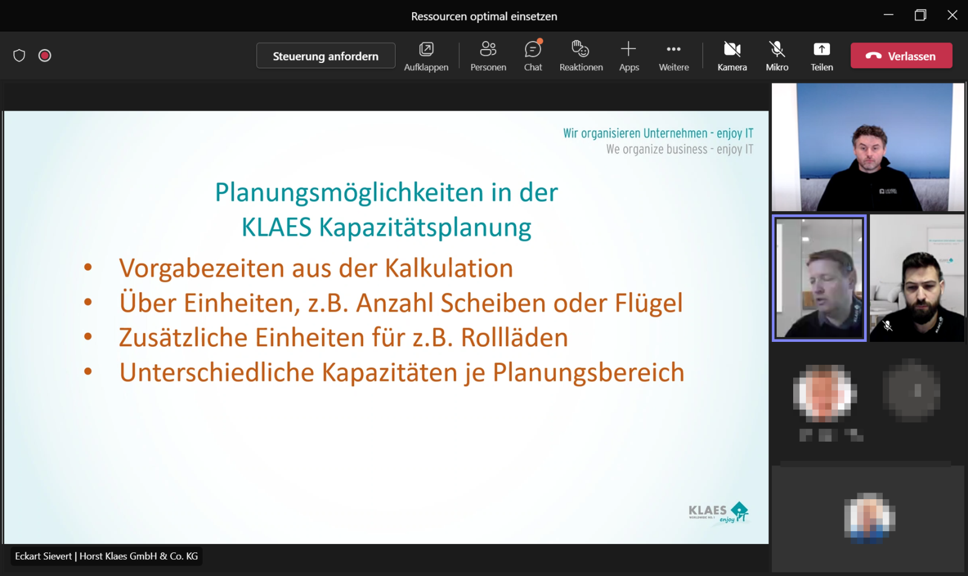Open the meeting Chat
Image resolution: width=968 pixels, height=576 pixels.
[533, 56]
